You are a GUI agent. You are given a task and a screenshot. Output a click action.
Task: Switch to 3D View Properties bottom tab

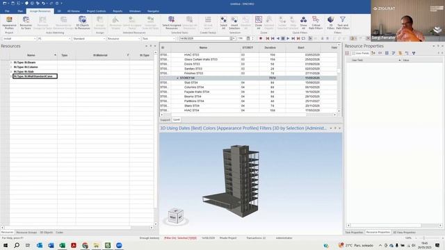404,233
